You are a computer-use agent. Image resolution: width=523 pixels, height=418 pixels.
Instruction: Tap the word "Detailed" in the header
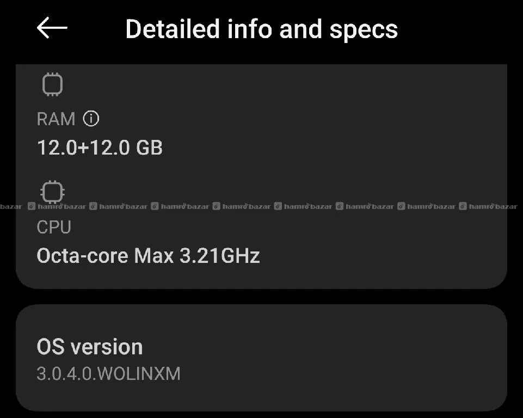pos(172,29)
